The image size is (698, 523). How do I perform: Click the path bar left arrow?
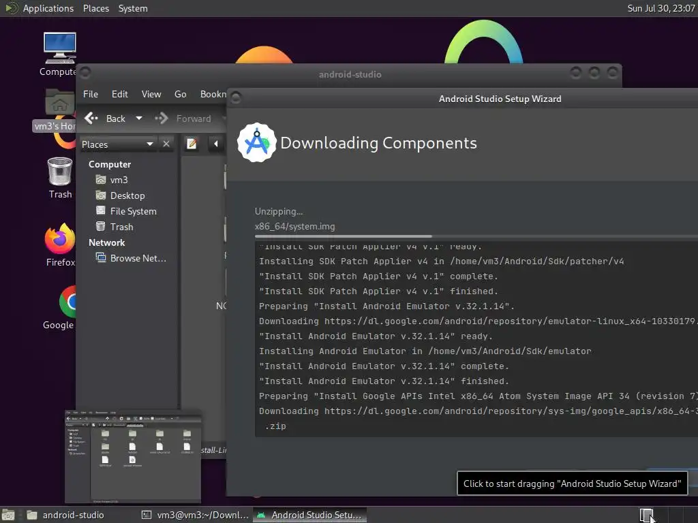tap(216, 144)
